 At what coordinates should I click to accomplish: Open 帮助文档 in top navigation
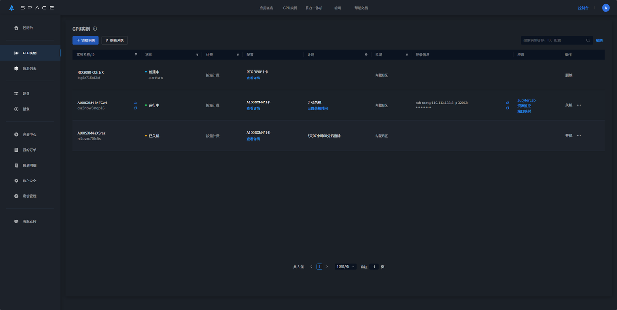tap(361, 8)
